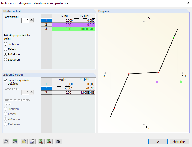Image resolution: width=192 pixels, height=147 pixels.
Task: Click -ux cell -0.001 in negative row 2
Action: point(63,88)
